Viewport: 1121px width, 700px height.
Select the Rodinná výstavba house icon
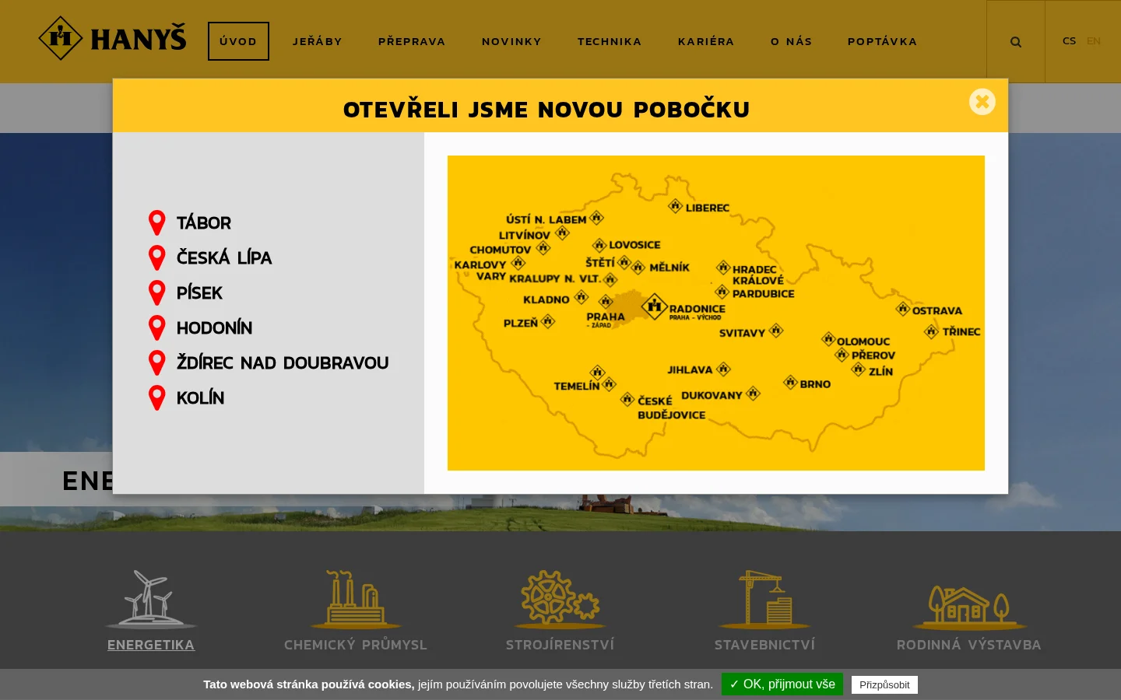969,607
